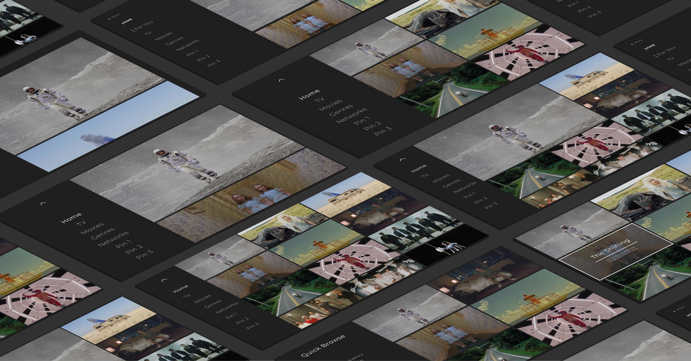Select Home in the large left menu
Viewport: 691px width, 361px height.
[x=71, y=218]
